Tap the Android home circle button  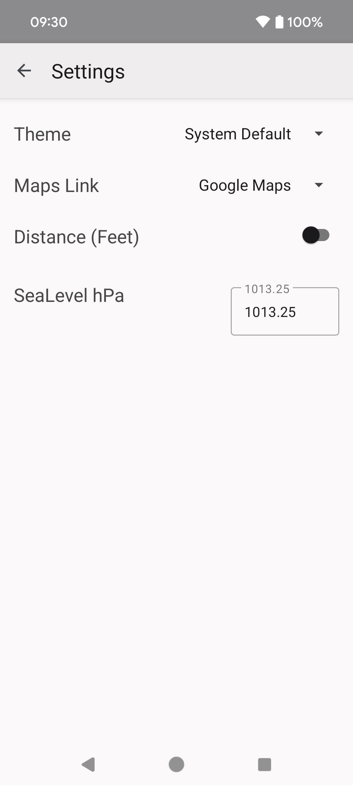[176, 764]
